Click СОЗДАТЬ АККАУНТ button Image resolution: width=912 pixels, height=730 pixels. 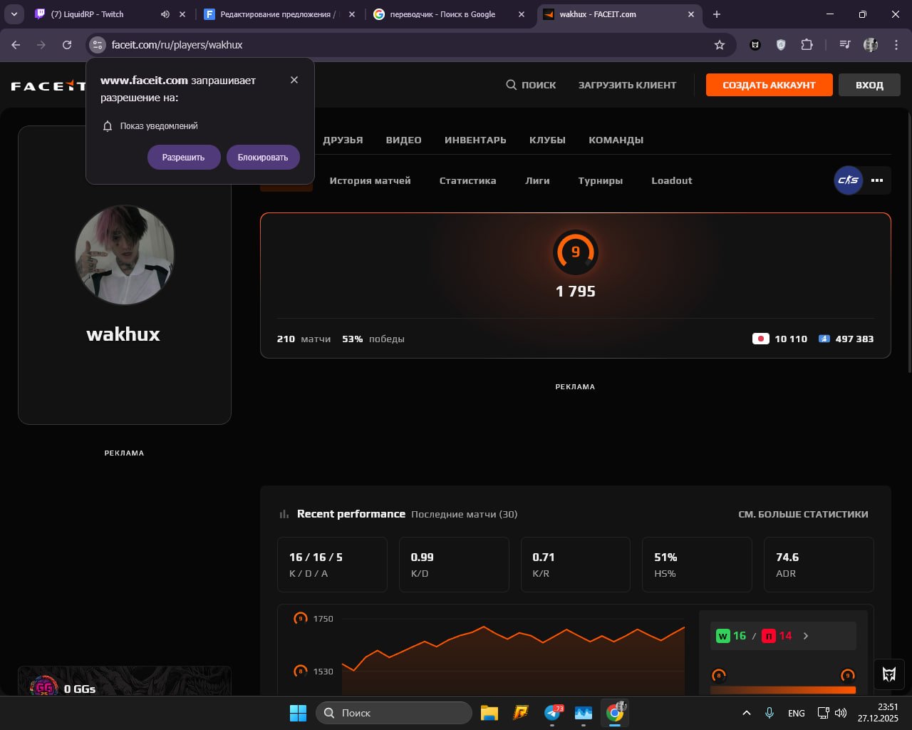pyautogui.click(x=769, y=84)
